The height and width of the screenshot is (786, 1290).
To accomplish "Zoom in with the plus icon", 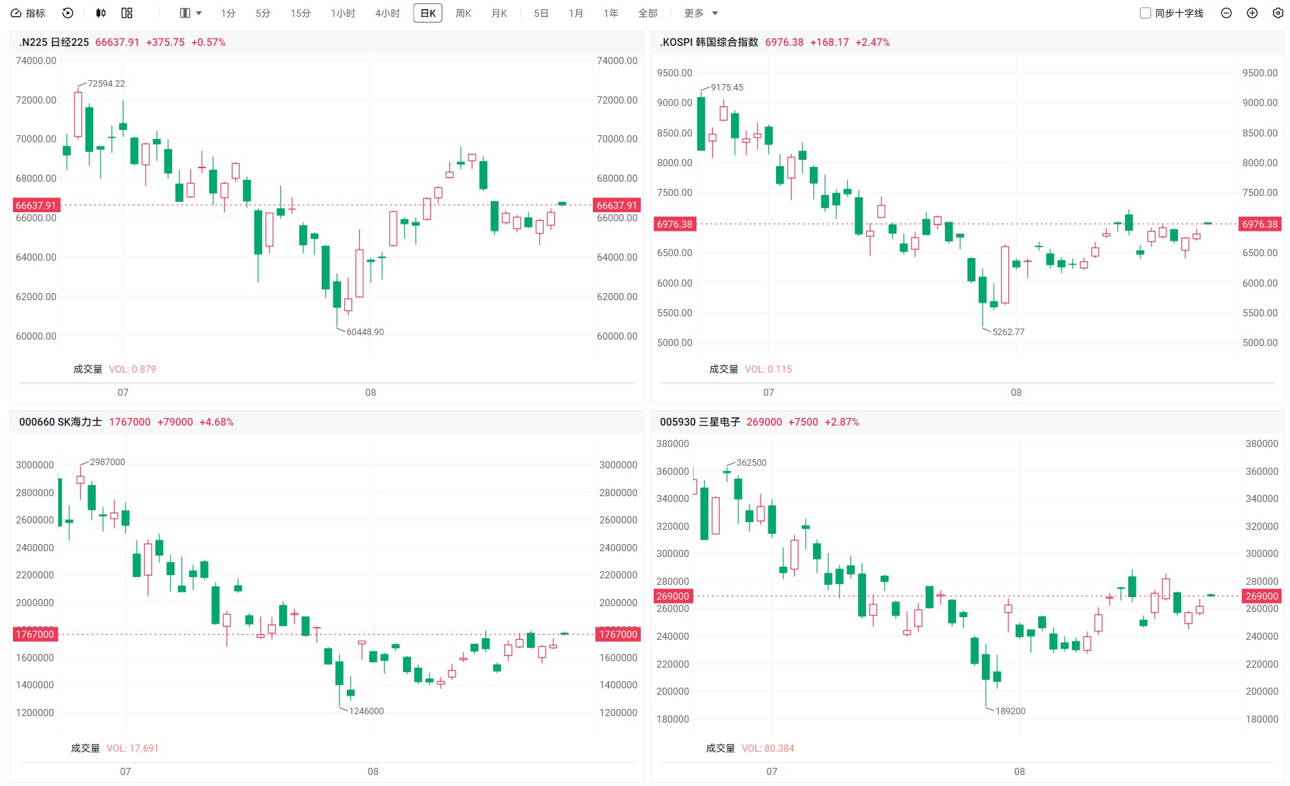I will [x=1252, y=13].
